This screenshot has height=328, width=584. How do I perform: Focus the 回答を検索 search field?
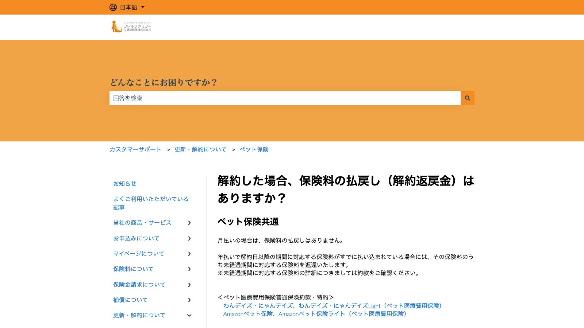click(285, 98)
